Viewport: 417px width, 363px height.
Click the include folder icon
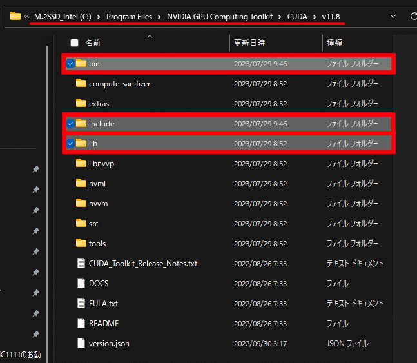click(x=81, y=123)
